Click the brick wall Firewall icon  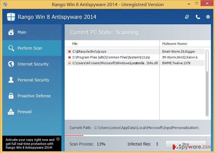point(11,112)
